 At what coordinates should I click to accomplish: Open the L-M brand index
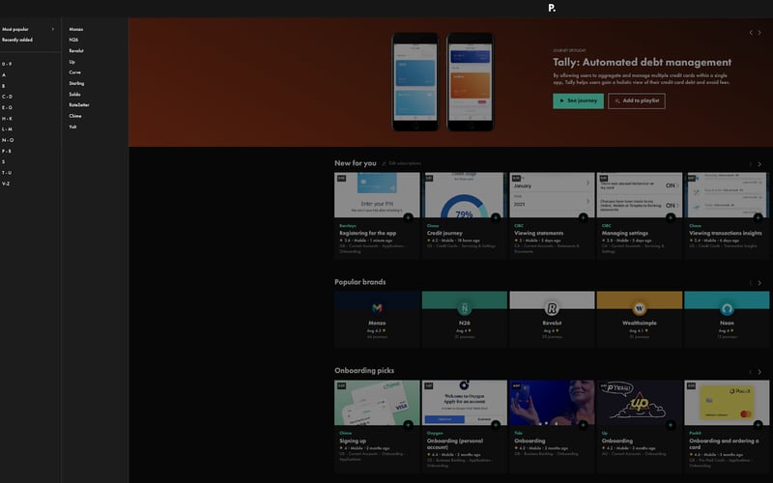coord(7,129)
